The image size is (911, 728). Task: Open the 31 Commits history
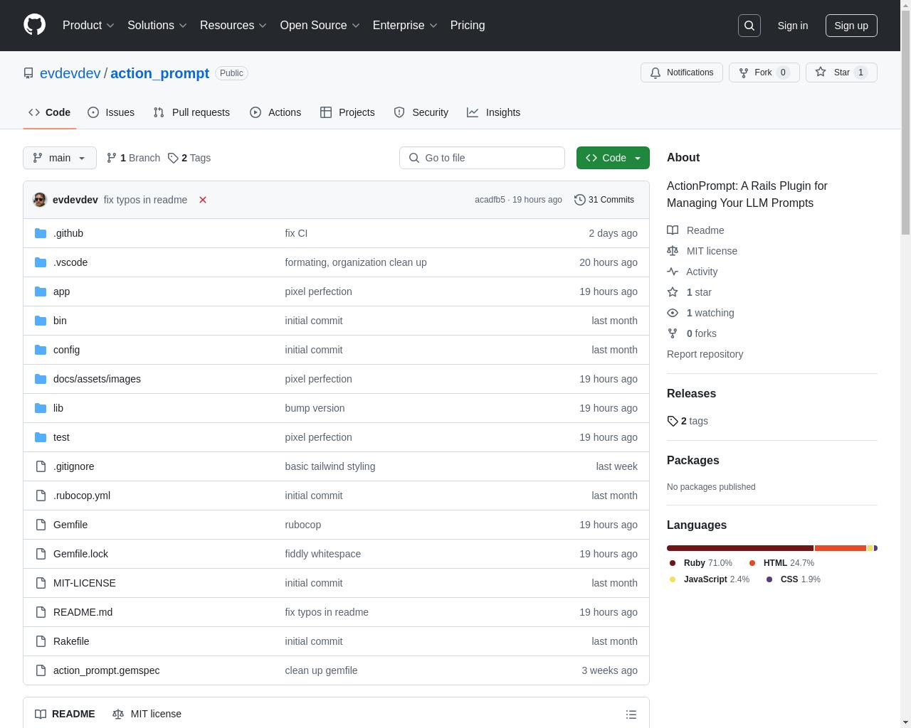tap(604, 200)
